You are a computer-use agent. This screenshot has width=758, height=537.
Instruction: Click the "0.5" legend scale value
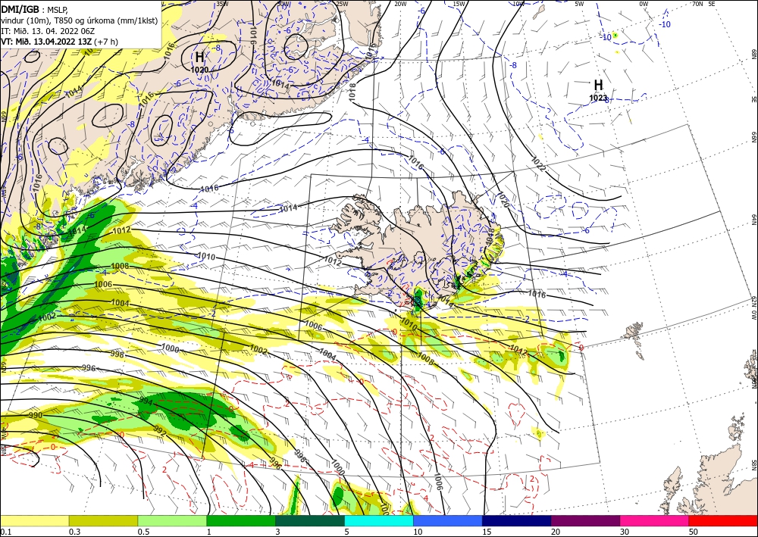click(x=143, y=532)
